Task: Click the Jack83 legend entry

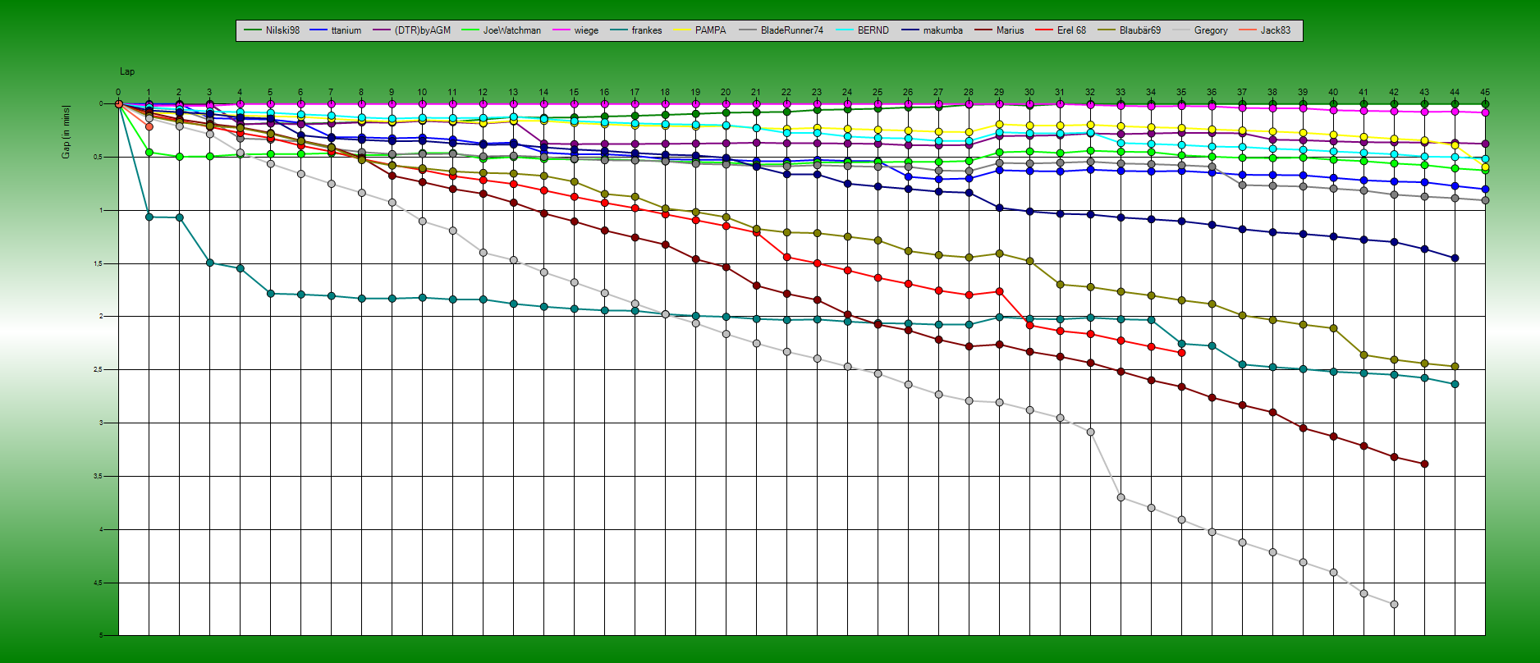Action: [x=1275, y=30]
